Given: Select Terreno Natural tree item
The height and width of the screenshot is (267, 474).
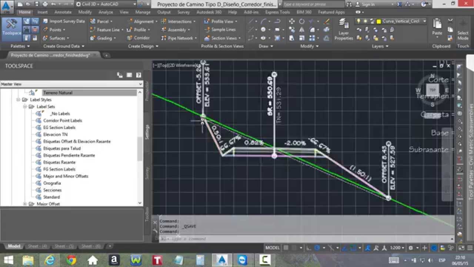Looking at the screenshot, I should click(58, 93).
